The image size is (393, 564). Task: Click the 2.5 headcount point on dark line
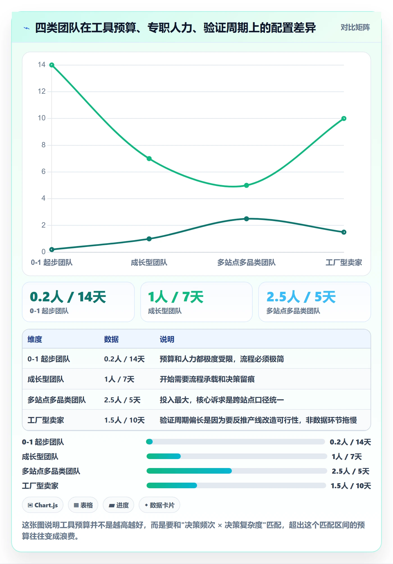coord(246,219)
